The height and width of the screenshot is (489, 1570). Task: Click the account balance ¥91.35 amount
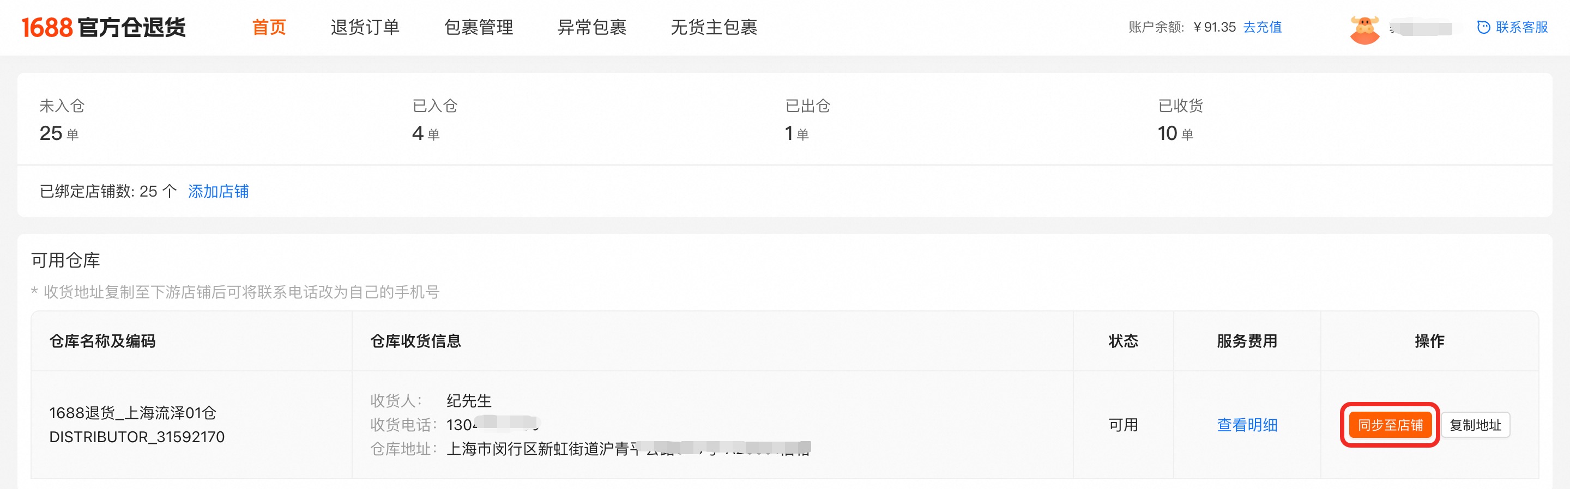(x=1214, y=27)
